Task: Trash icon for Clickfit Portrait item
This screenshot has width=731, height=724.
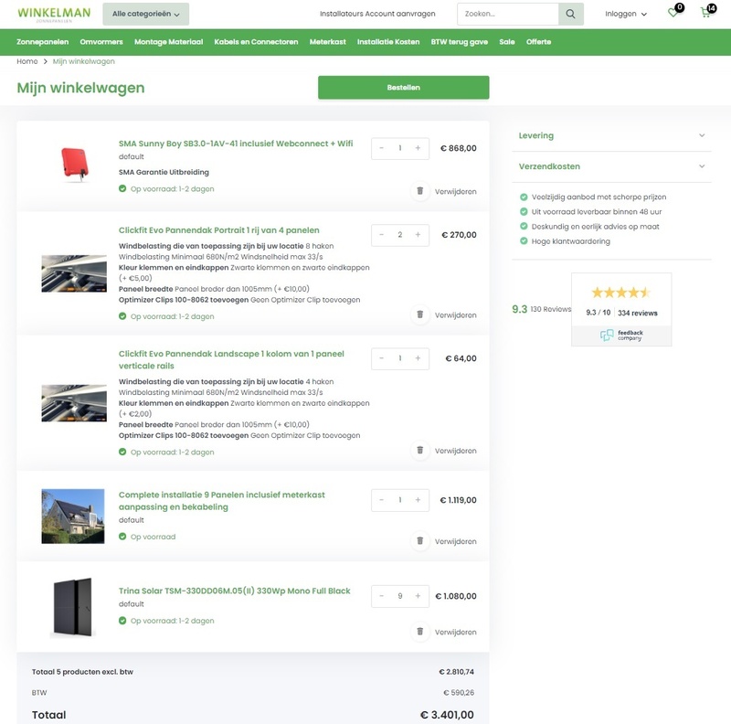Action: tap(420, 314)
